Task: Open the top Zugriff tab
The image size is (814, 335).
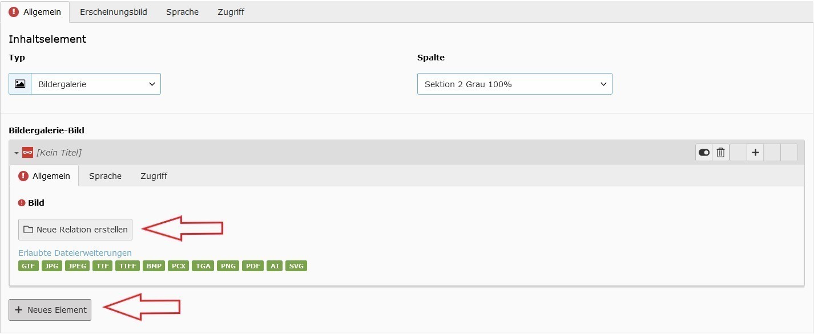Action: tap(231, 12)
